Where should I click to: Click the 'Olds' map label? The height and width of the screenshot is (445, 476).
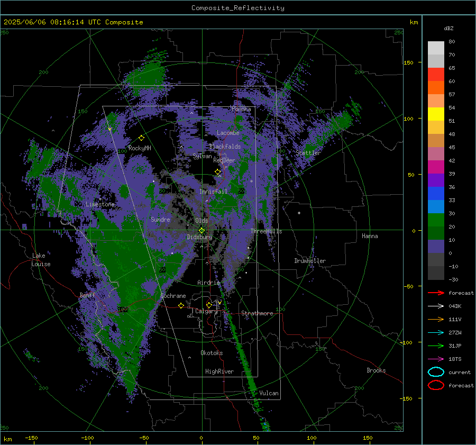pyautogui.click(x=202, y=221)
